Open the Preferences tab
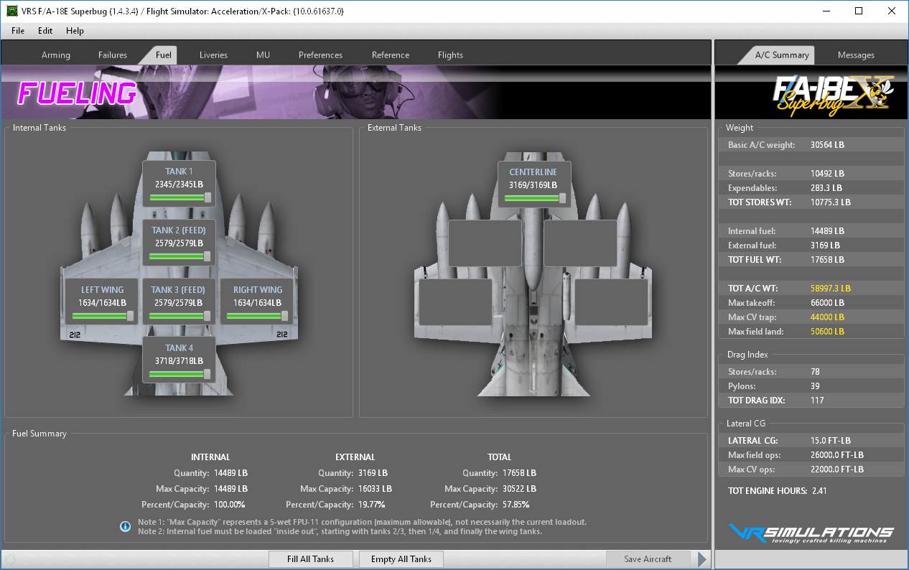Screen dimensions: 909x570 (321, 55)
